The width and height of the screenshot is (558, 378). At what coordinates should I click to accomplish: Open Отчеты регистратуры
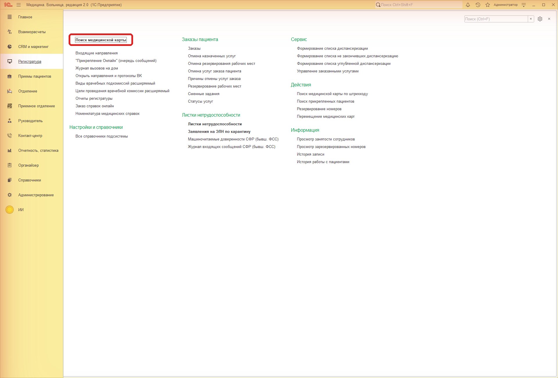click(94, 98)
